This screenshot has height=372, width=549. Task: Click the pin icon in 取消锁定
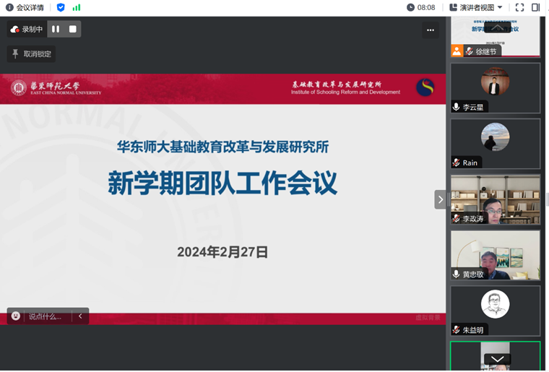[x=15, y=53]
